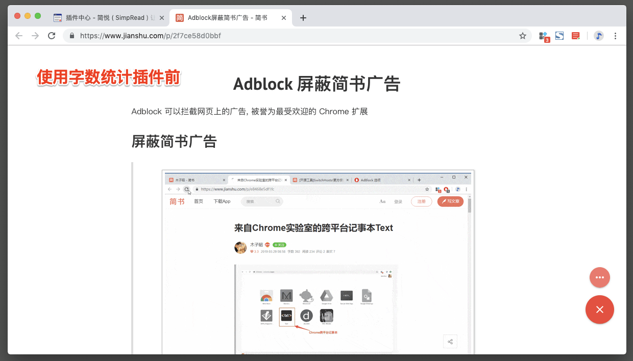Click the heading 屏蔽简书广告
The image size is (633, 361).
(174, 141)
